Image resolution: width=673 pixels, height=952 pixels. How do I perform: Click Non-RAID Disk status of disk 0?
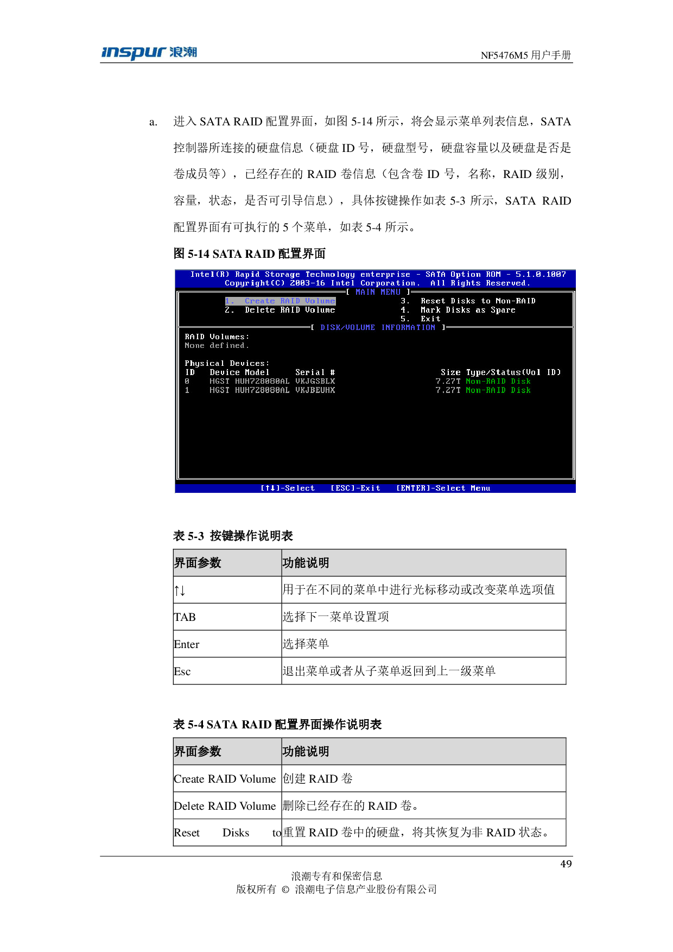click(498, 382)
